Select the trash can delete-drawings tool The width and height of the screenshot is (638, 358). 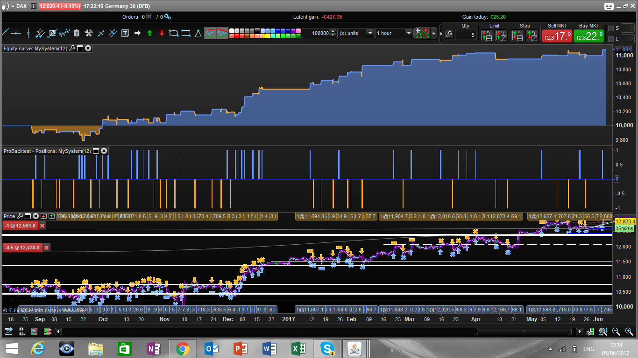point(76,33)
